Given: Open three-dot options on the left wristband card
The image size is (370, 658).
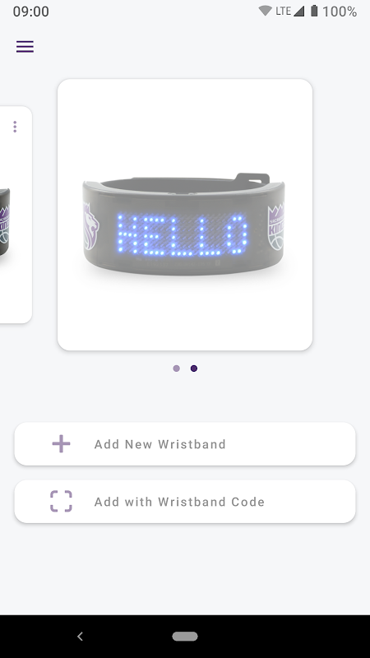Looking at the screenshot, I should click(x=15, y=127).
